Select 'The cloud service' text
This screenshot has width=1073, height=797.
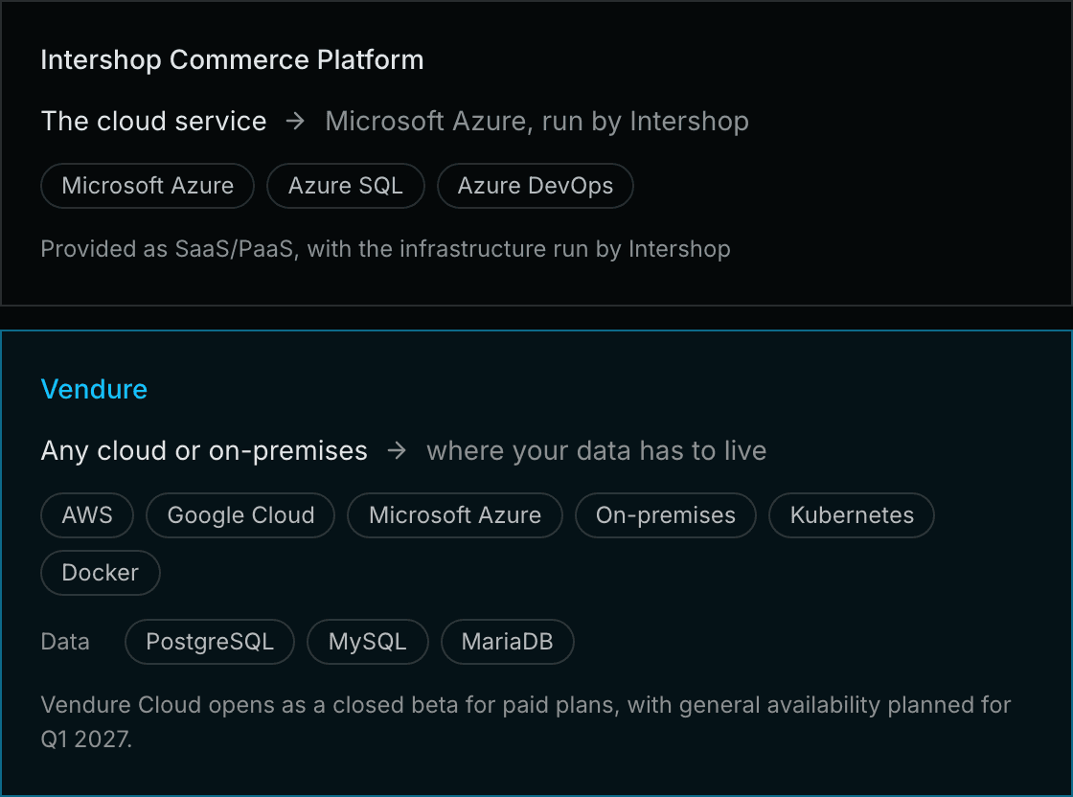click(154, 121)
